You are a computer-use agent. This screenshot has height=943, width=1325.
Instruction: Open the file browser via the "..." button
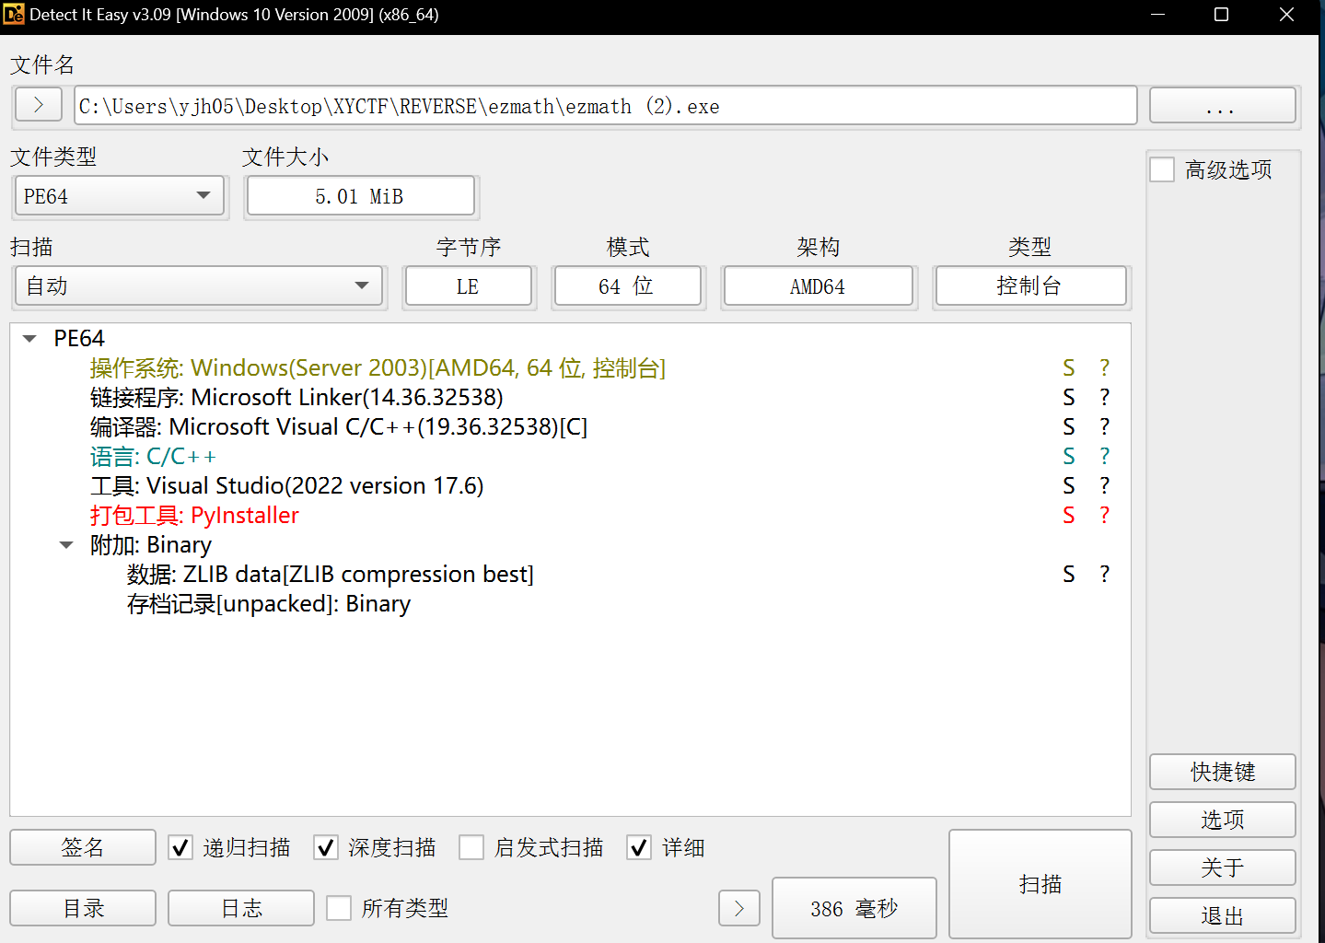pos(1222,105)
